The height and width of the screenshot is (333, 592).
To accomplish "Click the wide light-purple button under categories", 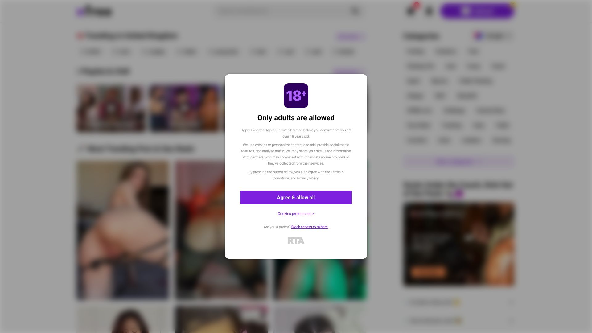I will pos(459,162).
